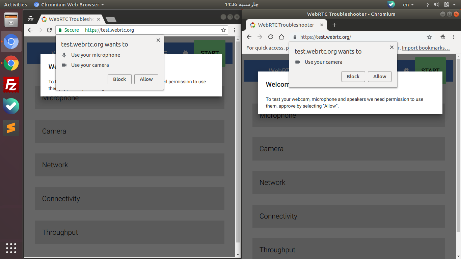
Task: Select the WebRTC Troubleshooter tab in incognito window
Action: (x=71, y=19)
